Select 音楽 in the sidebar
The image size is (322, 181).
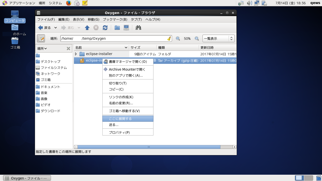[x=42, y=93]
